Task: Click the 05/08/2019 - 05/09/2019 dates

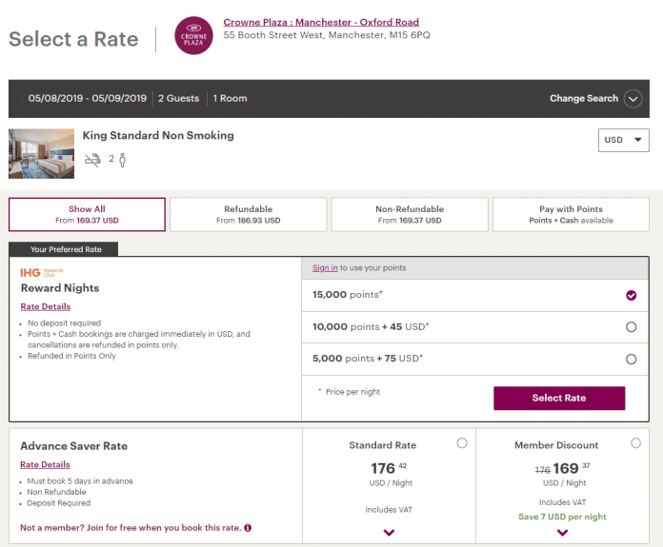Action: 87,98
